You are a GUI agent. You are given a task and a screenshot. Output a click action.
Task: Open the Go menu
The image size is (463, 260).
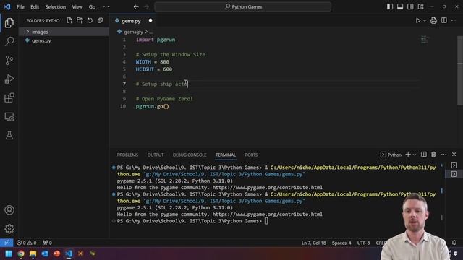pyautogui.click(x=92, y=6)
